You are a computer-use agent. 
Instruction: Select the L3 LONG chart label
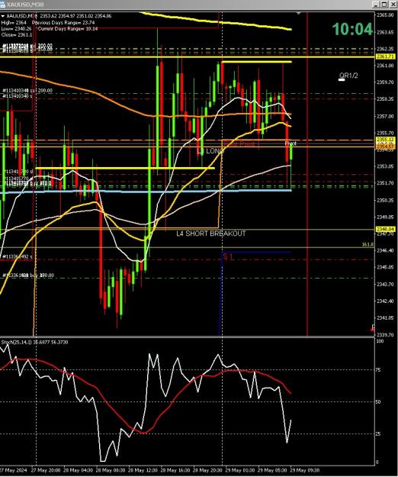pyautogui.click(x=210, y=151)
